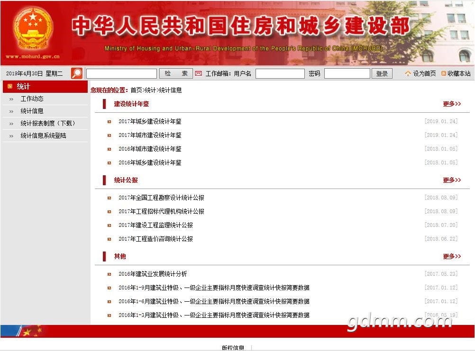Click the national emblem logo
This screenshot has width=475, height=351.
[33, 29]
